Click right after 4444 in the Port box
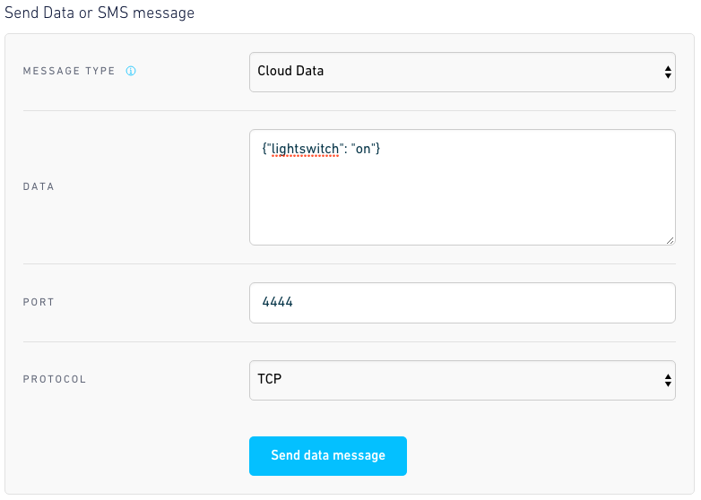 click(293, 302)
